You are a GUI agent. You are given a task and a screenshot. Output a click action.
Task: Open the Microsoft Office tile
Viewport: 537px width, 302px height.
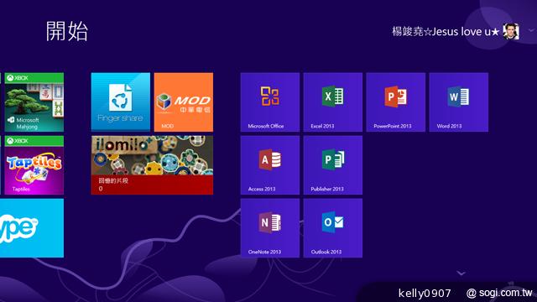270,102
